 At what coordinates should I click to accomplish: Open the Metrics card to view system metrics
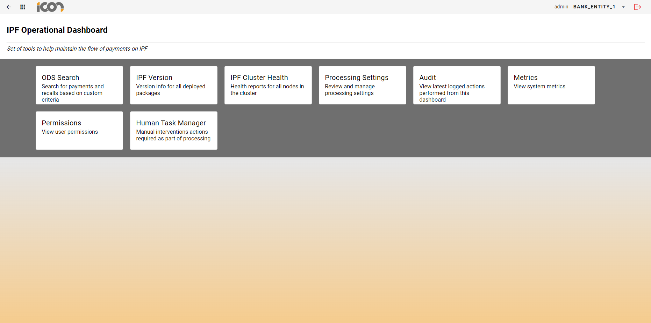551,85
